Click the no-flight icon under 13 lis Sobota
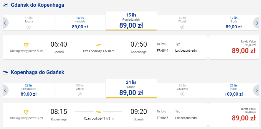 29,27
